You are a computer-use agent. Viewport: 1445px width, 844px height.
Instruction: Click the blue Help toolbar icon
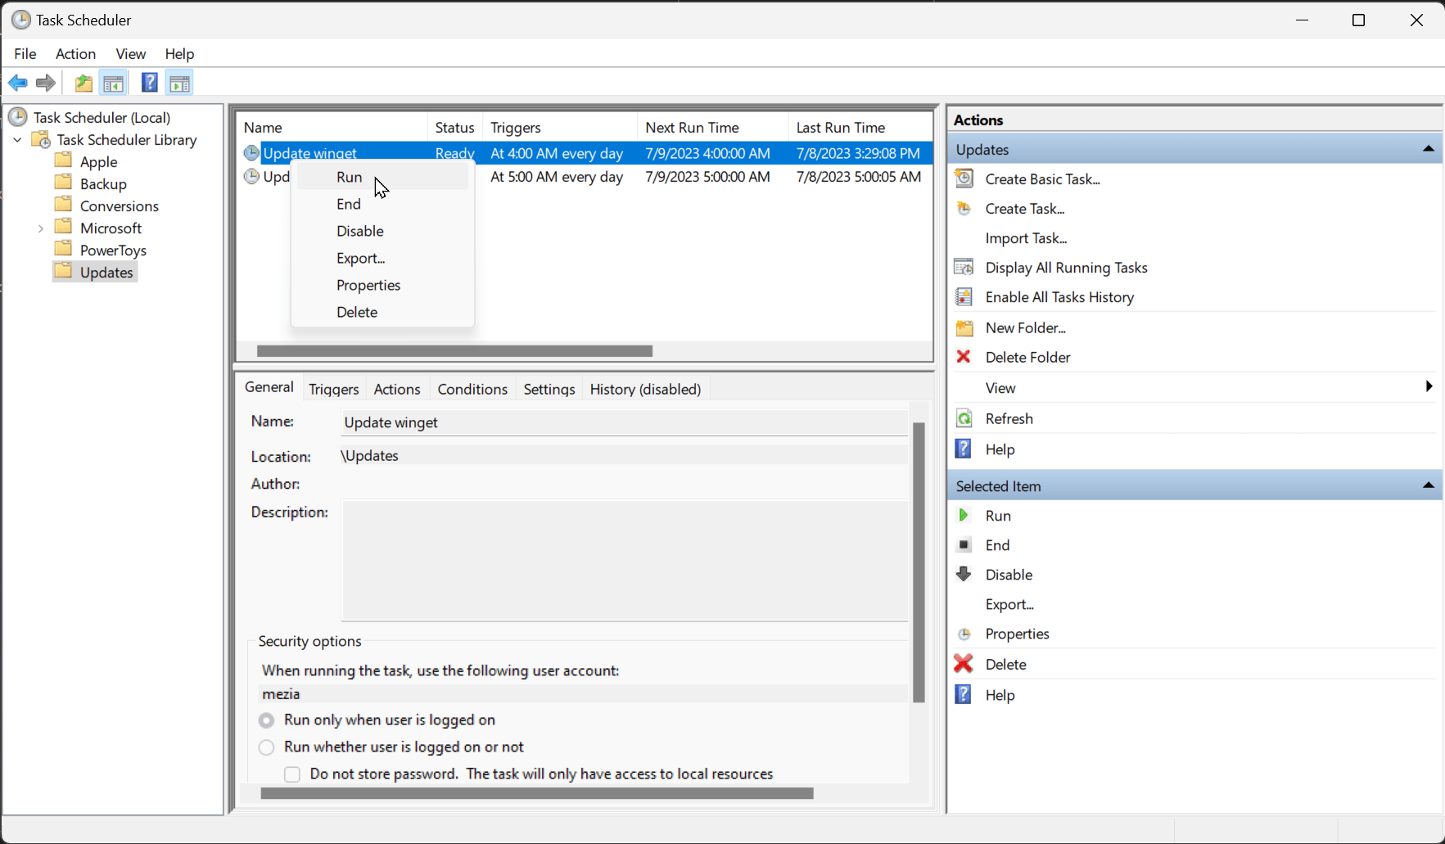tap(149, 83)
